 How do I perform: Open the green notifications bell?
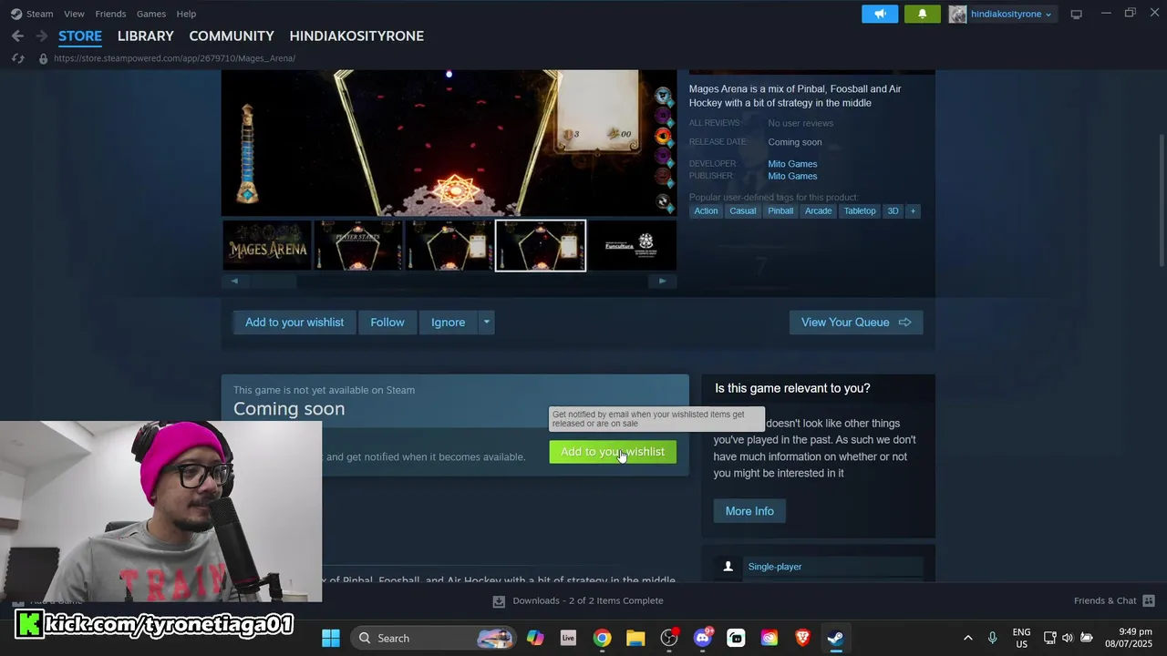coord(922,14)
